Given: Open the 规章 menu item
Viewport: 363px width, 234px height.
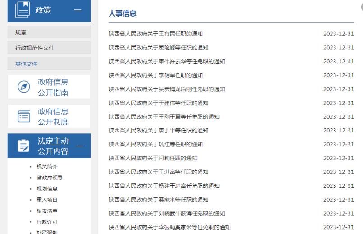Looking at the screenshot, I should click(x=21, y=32).
